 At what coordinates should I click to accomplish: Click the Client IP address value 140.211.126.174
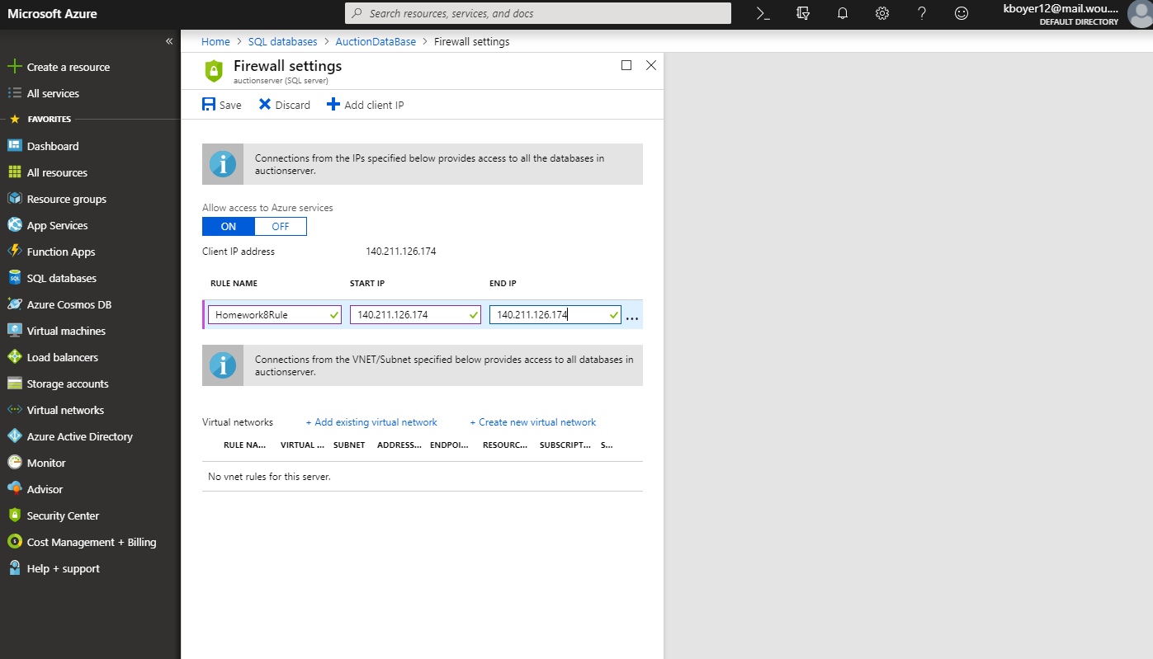click(x=401, y=252)
